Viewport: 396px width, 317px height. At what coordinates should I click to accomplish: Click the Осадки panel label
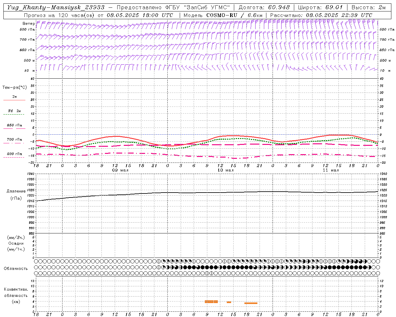pyautogui.click(x=16, y=243)
